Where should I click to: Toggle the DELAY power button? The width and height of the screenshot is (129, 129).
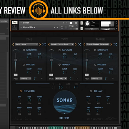(x=91, y=91)
